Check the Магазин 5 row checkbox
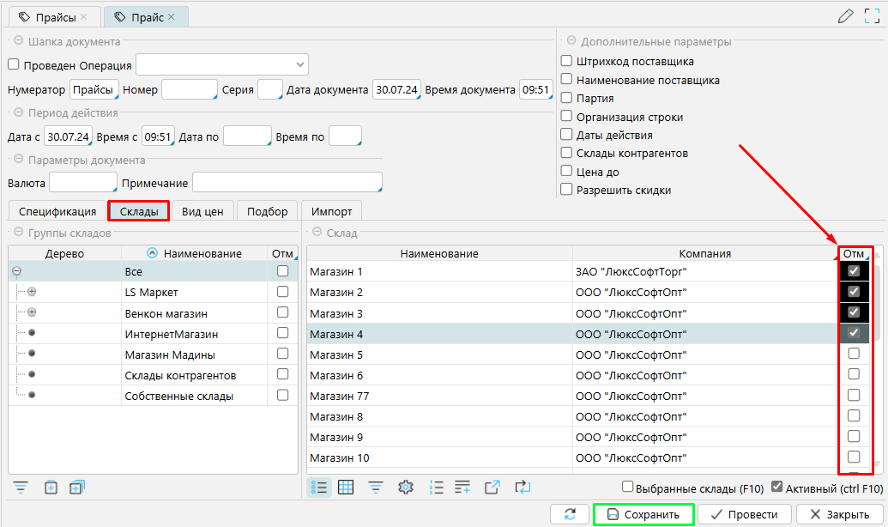The image size is (888, 527). 854,354
